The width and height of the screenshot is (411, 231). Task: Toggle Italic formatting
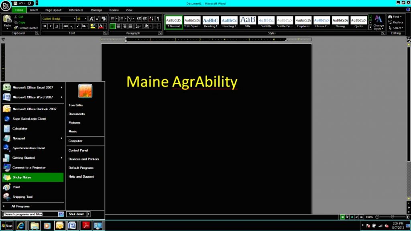(50, 26)
